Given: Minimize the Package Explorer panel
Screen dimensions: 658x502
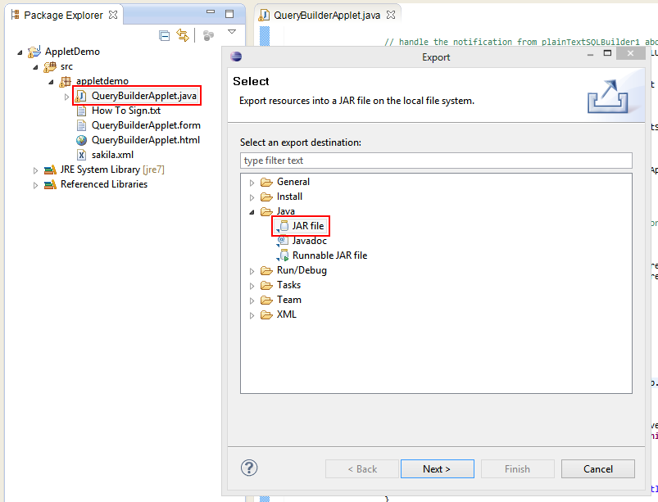Looking at the screenshot, I should 211,11.
